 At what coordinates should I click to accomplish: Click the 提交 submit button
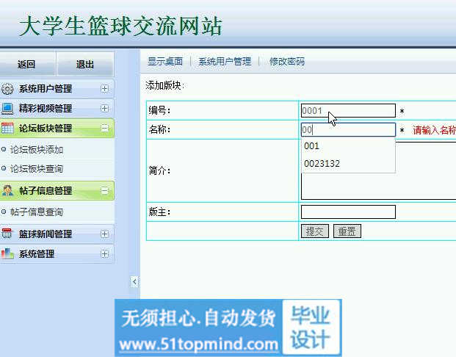click(x=315, y=231)
